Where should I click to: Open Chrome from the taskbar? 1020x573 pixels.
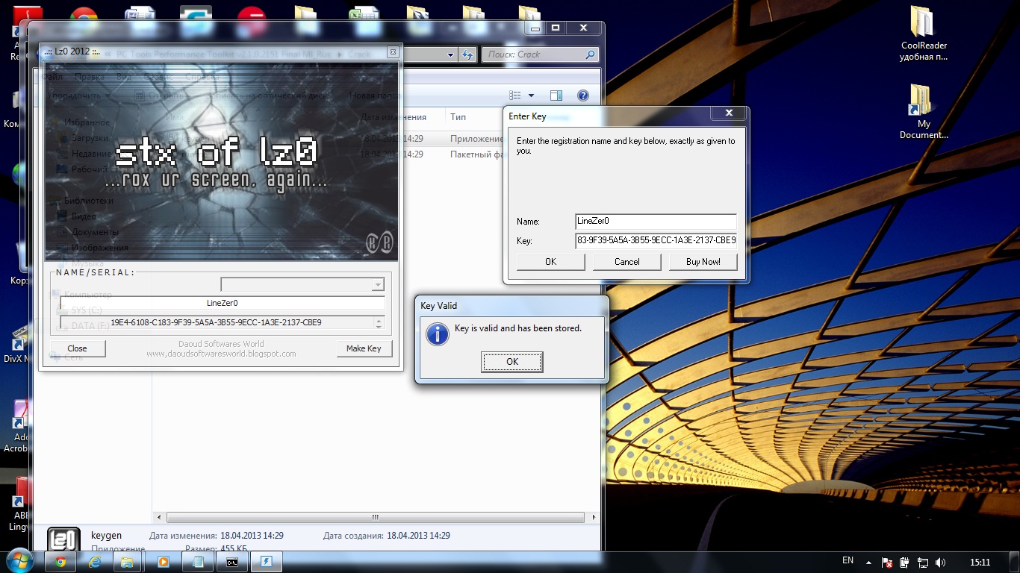[x=60, y=563]
